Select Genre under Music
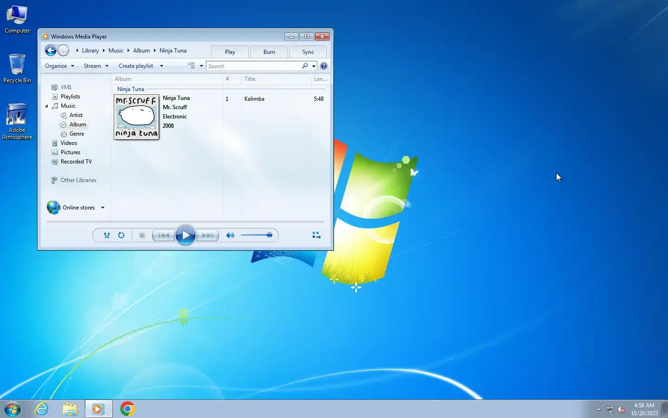668x418 pixels. pyautogui.click(x=77, y=134)
